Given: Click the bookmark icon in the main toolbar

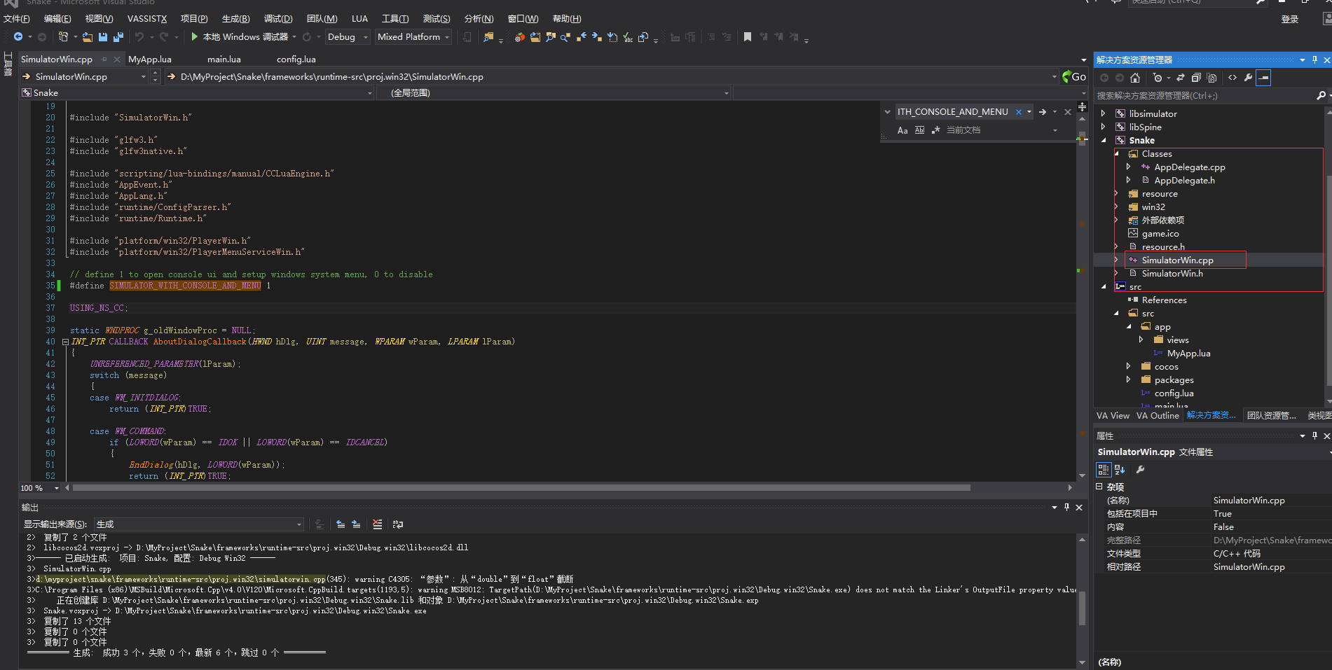Looking at the screenshot, I should coord(748,37).
